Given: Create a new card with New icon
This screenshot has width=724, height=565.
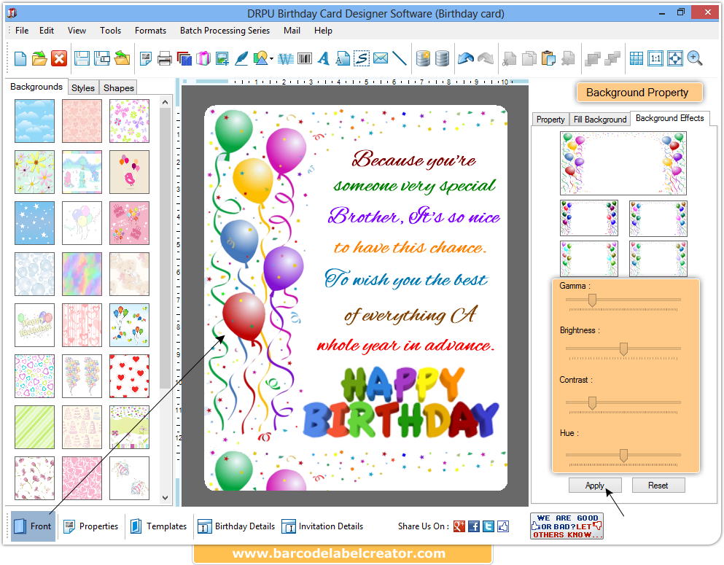Looking at the screenshot, I should (20, 58).
